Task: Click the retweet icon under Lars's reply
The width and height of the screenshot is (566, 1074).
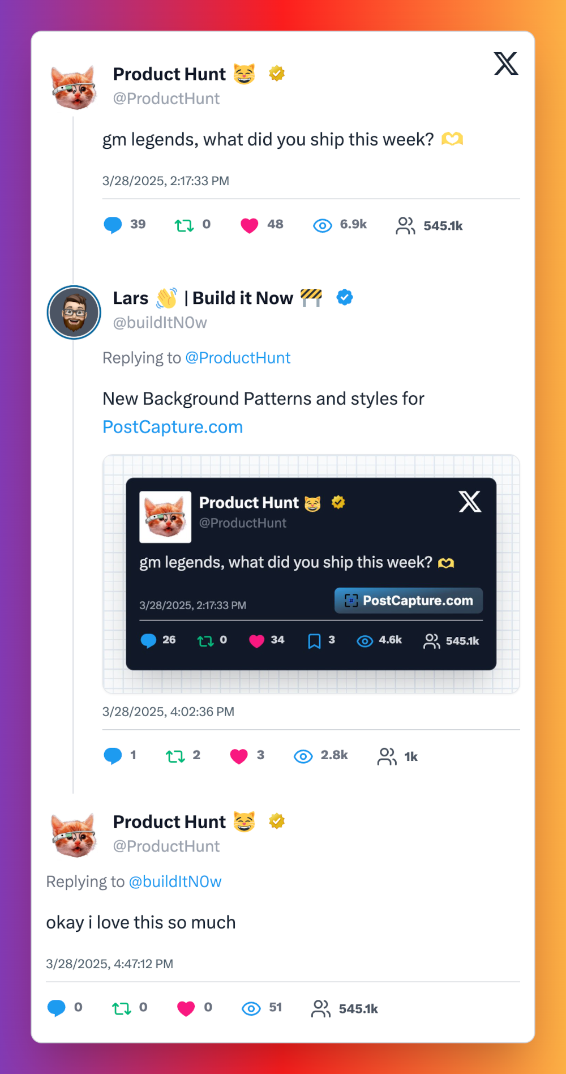Action: pyautogui.click(x=175, y=755)
